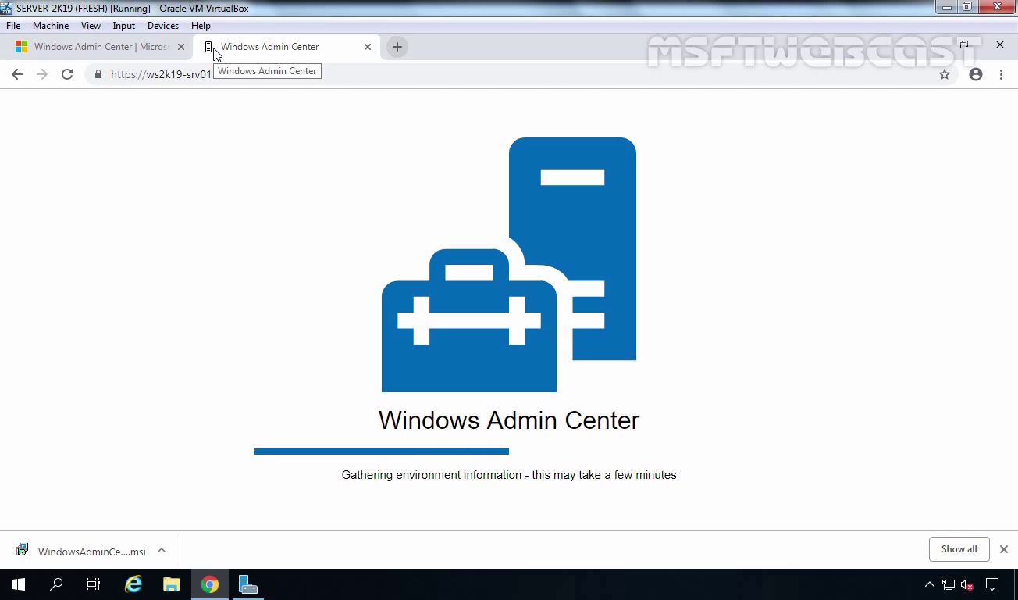Restore the VirtualBox window size

click(x=967, y=8)
